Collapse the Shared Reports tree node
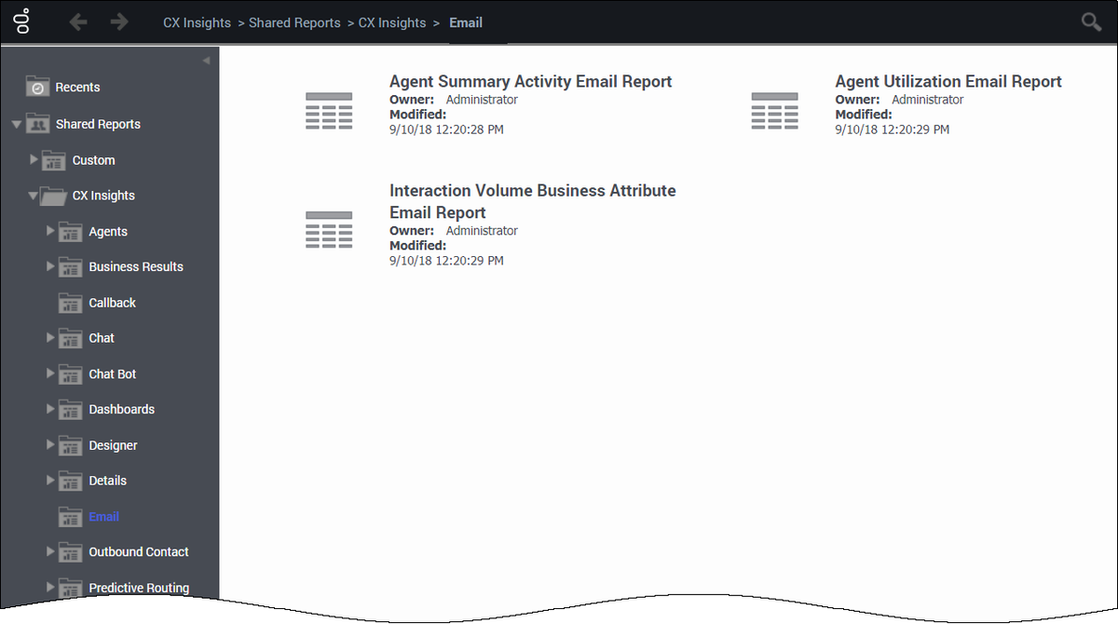Viewport: 1118px width, 624px height. [x=17, y=124]
